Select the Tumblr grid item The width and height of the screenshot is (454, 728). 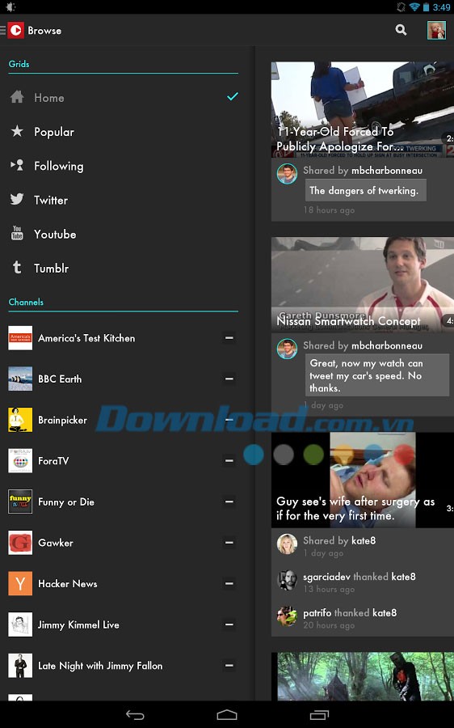[124, 268]
